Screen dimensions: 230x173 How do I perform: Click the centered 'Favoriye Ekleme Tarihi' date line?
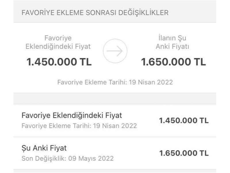(x=115, y=82)
